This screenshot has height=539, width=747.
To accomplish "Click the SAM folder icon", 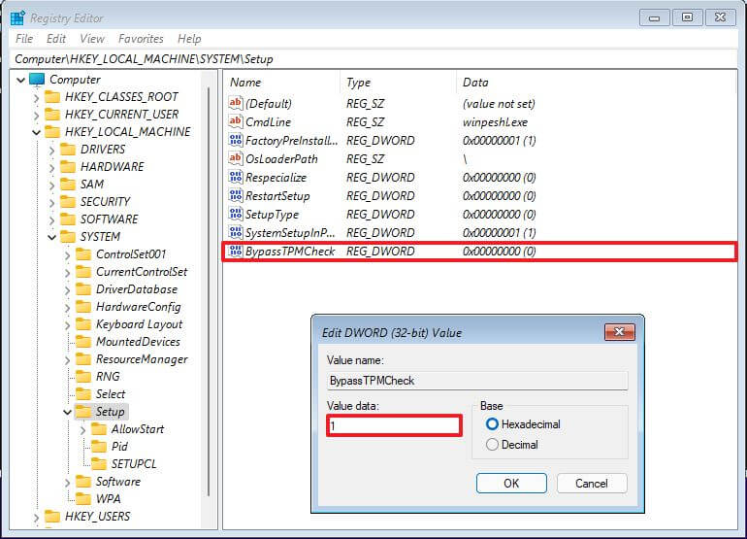I will 68,185.
